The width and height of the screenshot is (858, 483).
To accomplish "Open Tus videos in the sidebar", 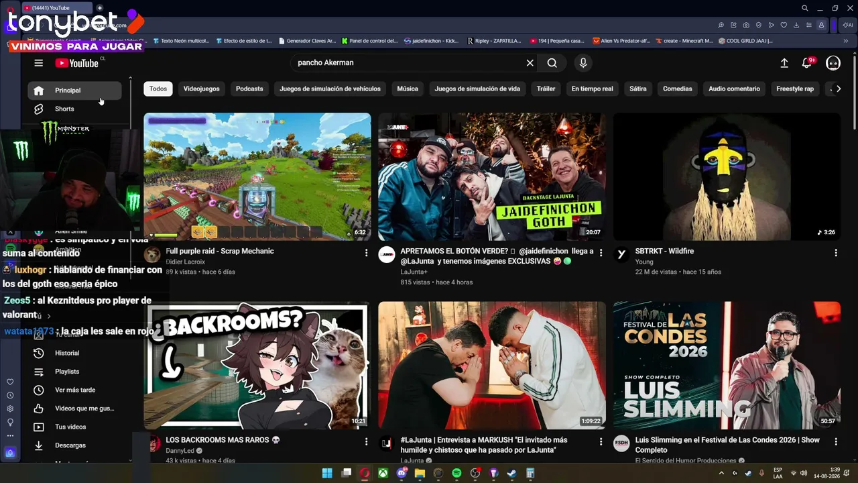I will [74, 427].
